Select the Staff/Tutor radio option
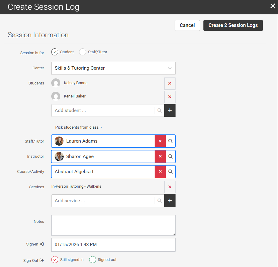 click(x=82, y=52)
